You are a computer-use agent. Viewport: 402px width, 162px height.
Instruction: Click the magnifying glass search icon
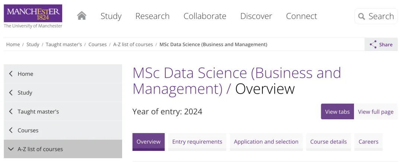coord(361,16)
